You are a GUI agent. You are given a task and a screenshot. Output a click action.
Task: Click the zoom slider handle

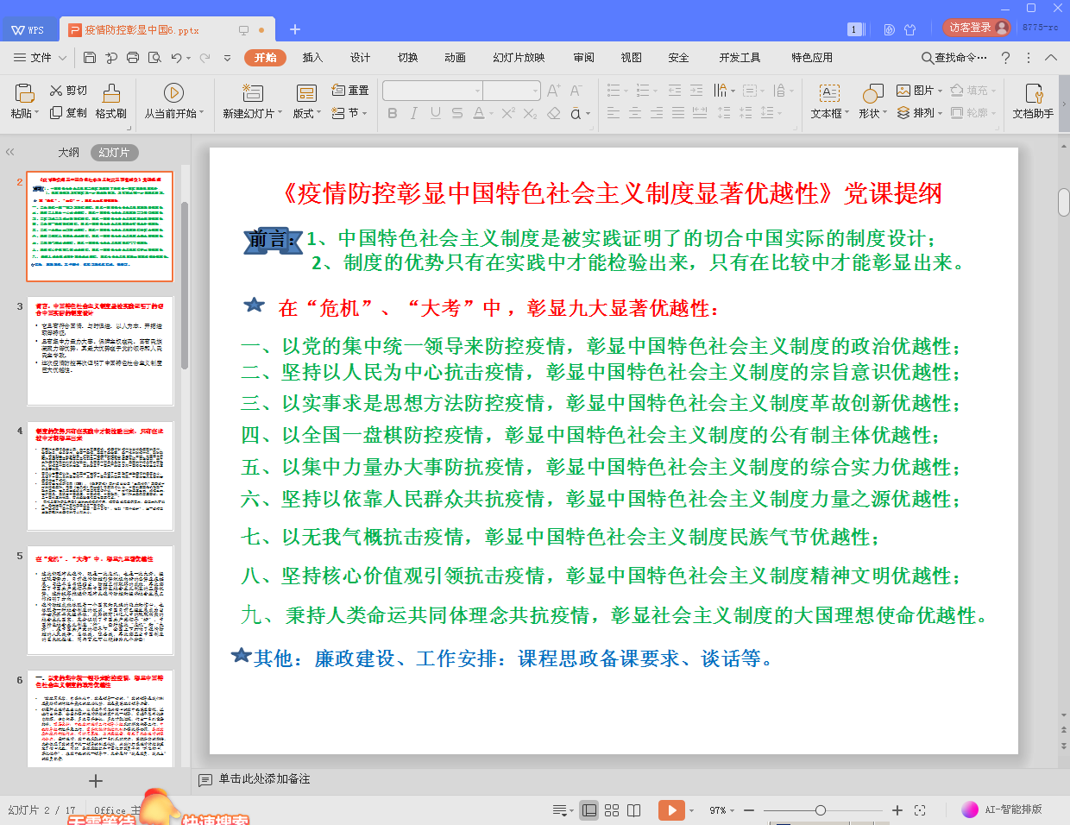point(821,810)
